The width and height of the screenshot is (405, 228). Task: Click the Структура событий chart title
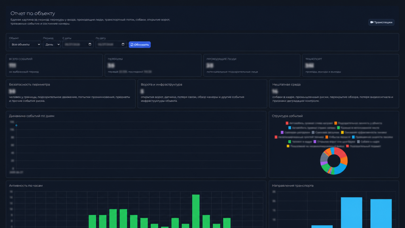click(287, 116)
